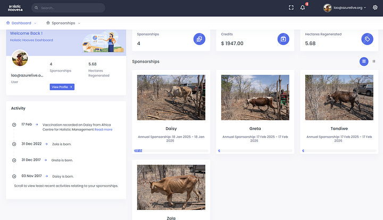Open the Dashboard menu

pos(21,23)
